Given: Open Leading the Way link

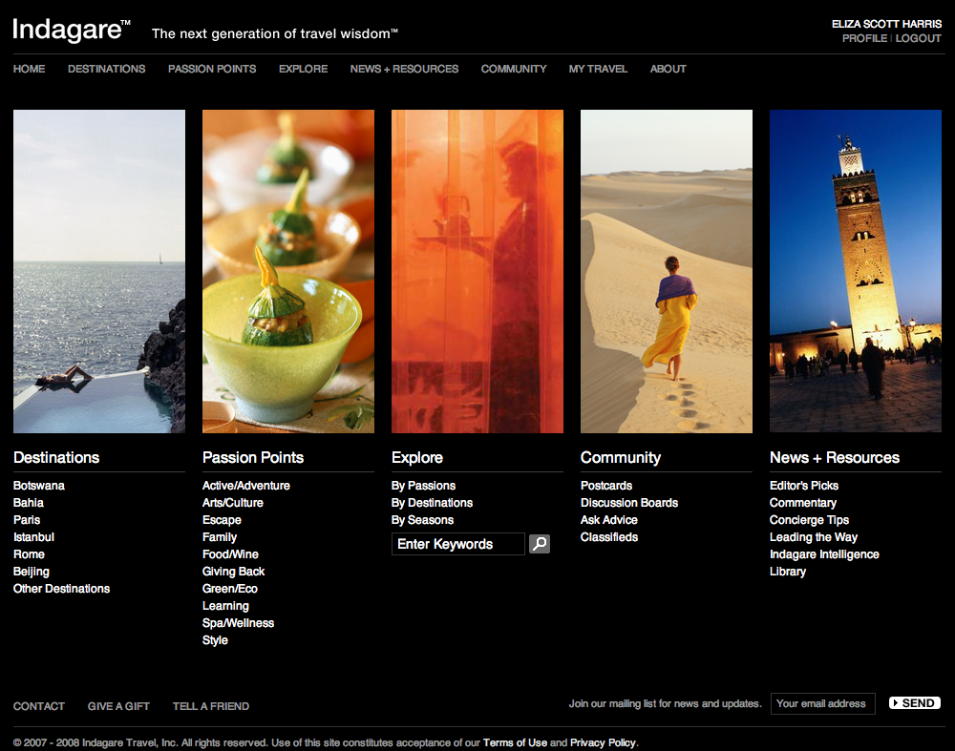Looking at the screenshot, I should pyautogui.click(x=813, y=537).
